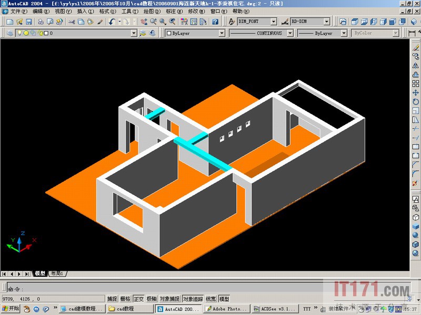Toggle the 正交 (Ortho) mode

138,299
